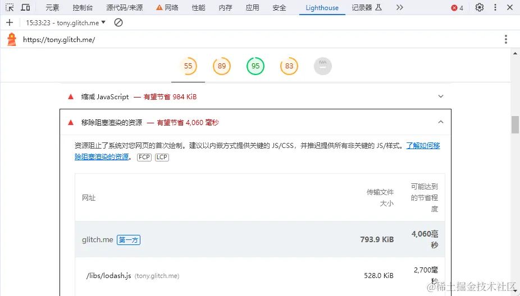The image size is (520, 296).
Task: Click the https://tony.glitch.me/ URL
Action: (59, 40)
